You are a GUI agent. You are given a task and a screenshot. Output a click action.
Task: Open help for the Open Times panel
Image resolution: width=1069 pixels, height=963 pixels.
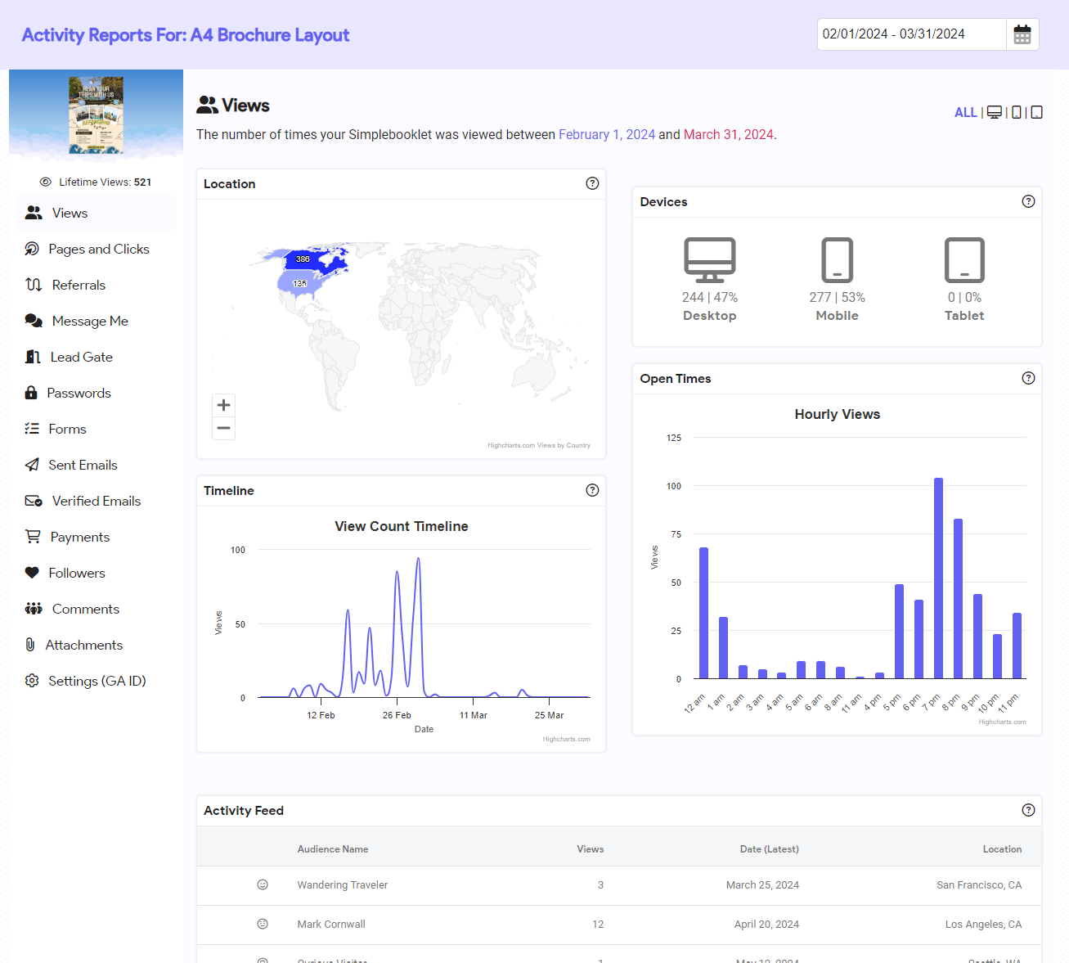pyautogui.click(x=1028, y=378)
